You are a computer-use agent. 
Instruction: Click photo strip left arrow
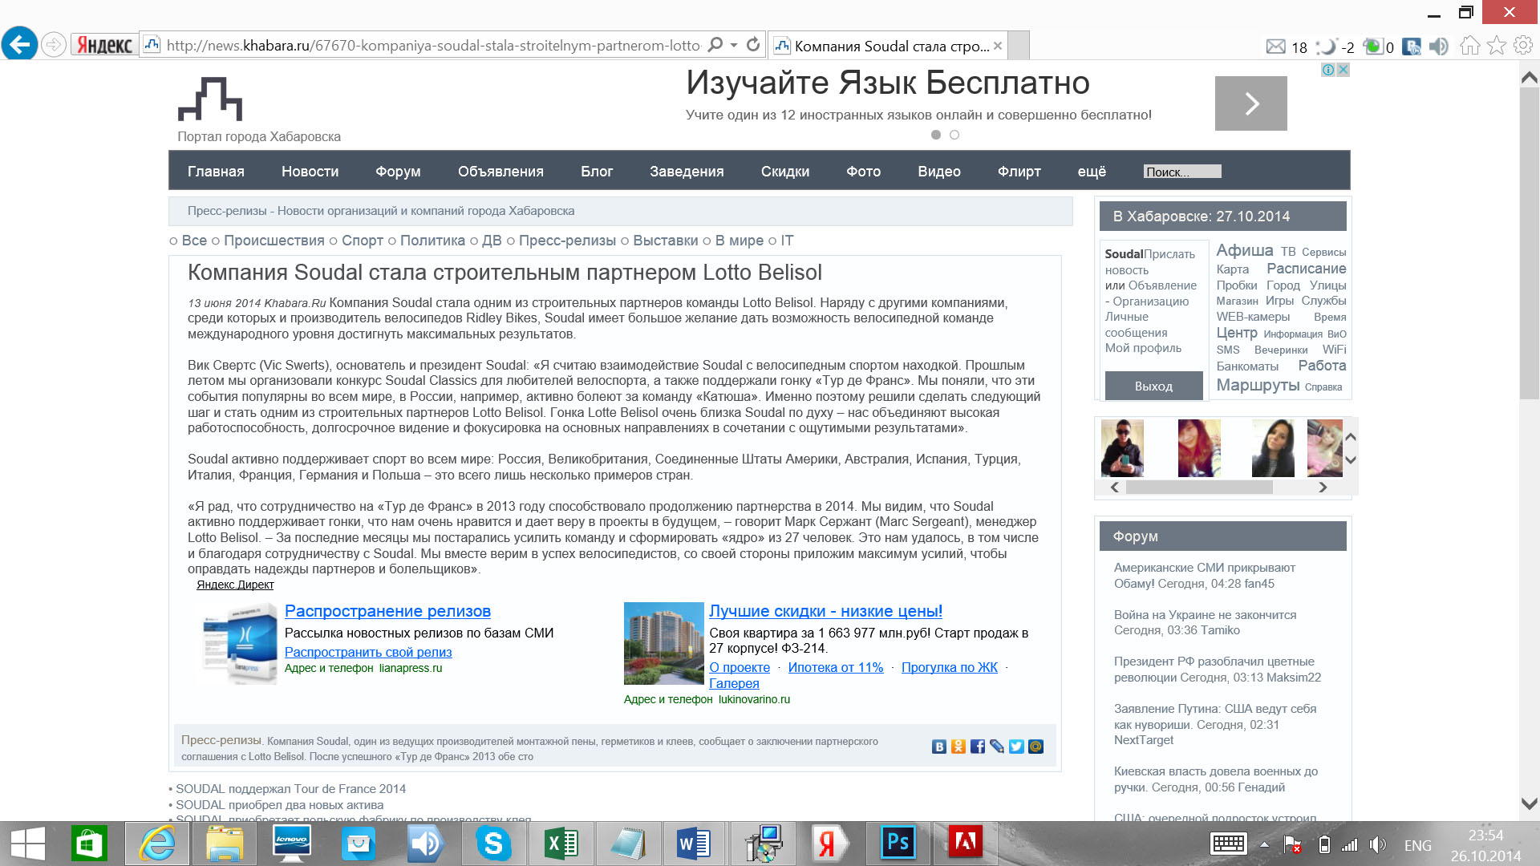point(1114,487)
